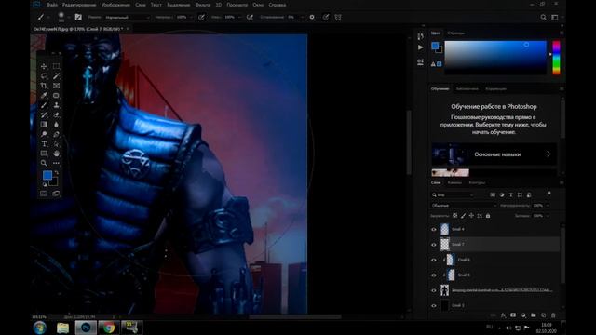Open the layer opacity dropdown arrow

pos(548,206)
